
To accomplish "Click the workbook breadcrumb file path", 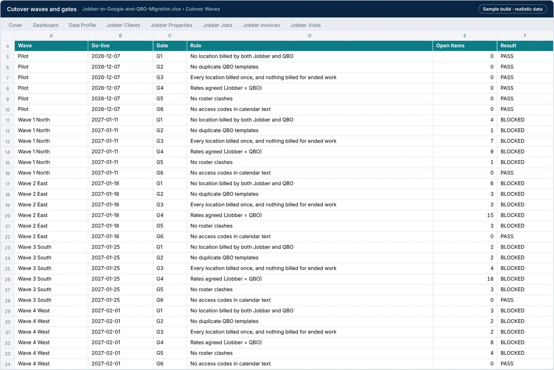I will coord(151,9).
